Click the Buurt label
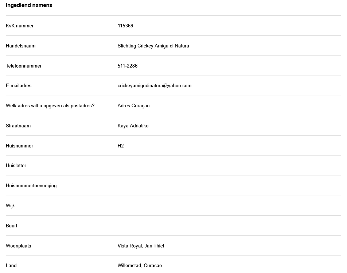The width and height of the screenshot is (347, 273). coord(12,226)
